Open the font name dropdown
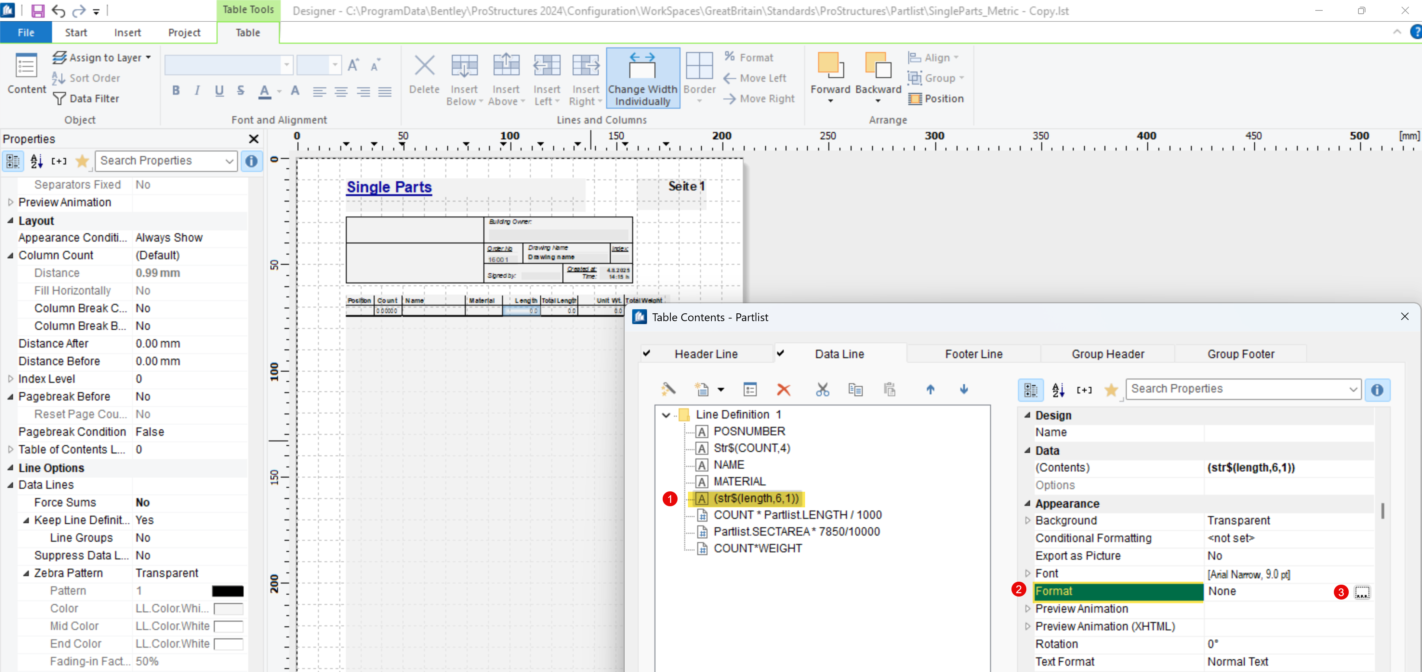Screen dimensions: 1422x672 [286, 65]
